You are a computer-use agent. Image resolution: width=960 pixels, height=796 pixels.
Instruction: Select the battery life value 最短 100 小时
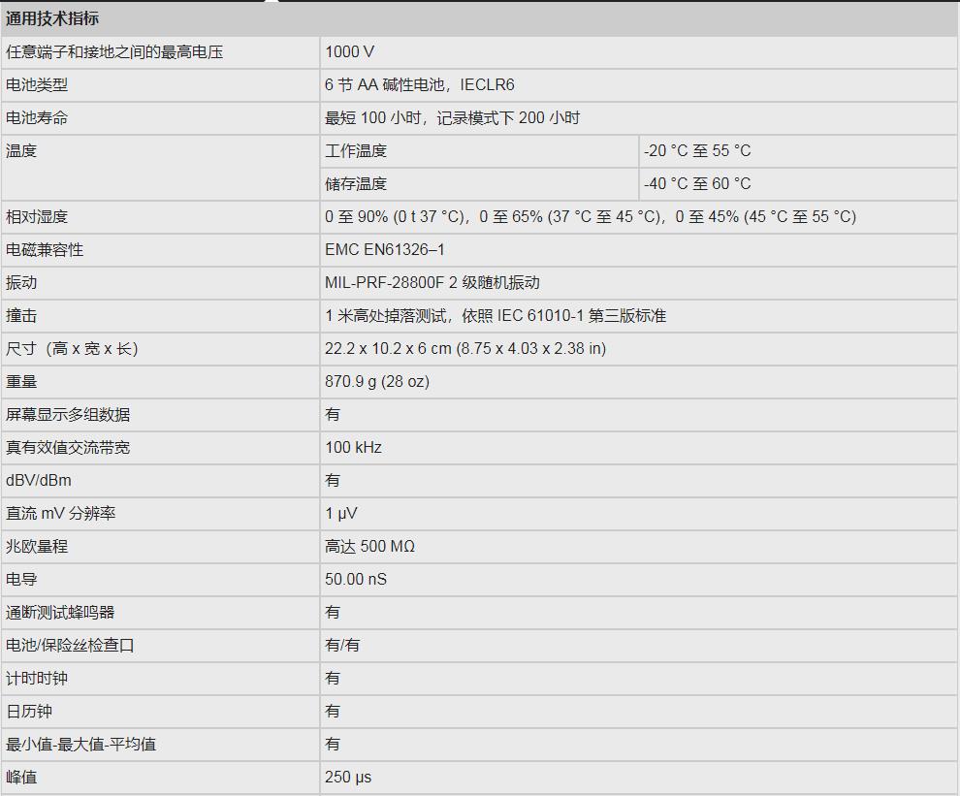(x=452, y=118)
